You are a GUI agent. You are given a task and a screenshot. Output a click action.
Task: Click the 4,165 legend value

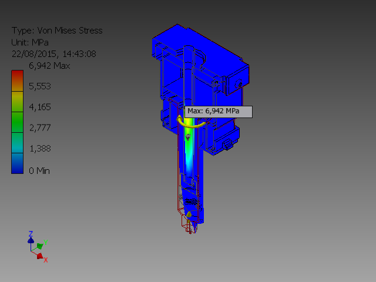(x=40, y=107)
